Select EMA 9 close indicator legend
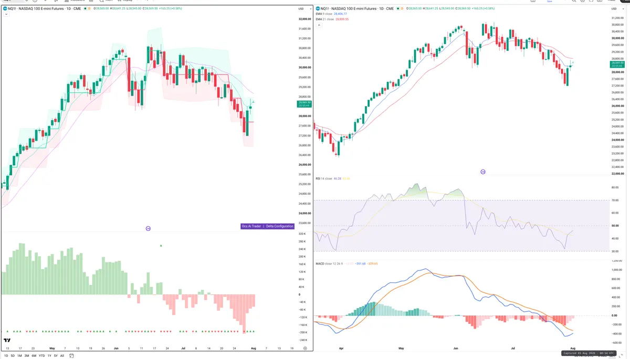Screen dimensions: 630x359 click(x=324, y=14)
